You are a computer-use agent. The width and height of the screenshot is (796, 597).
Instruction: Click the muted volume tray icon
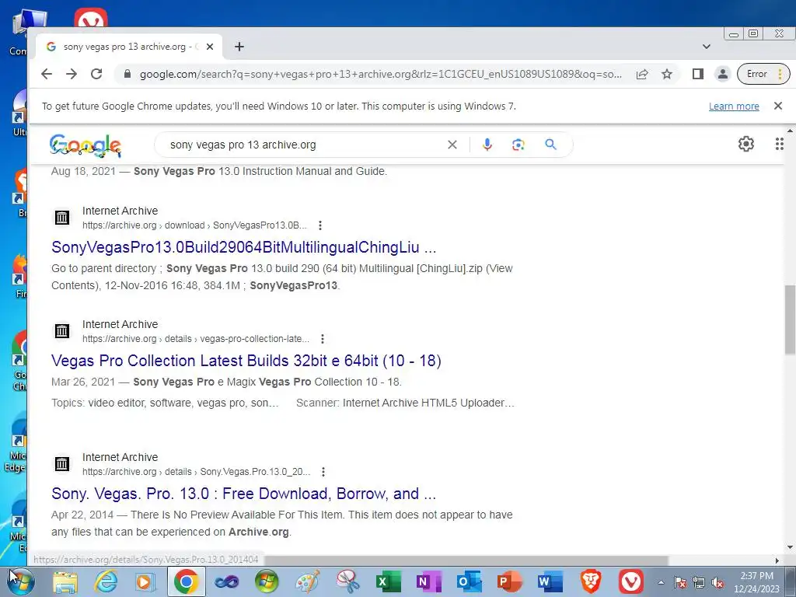coord(717,583)
